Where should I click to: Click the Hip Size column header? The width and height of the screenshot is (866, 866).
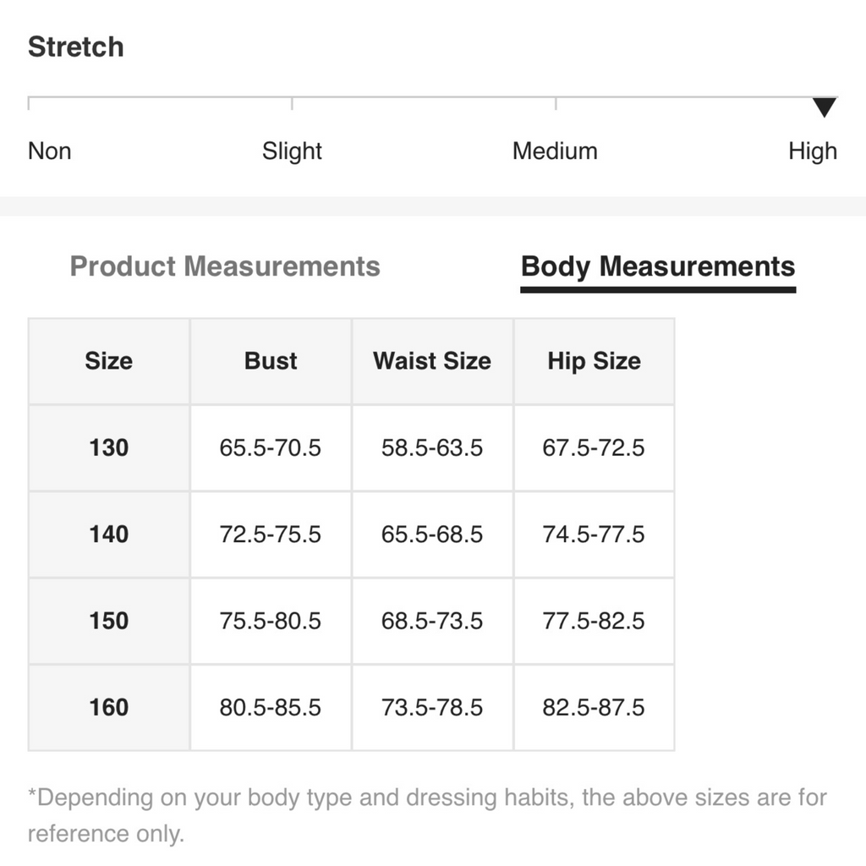click(594, 361)
